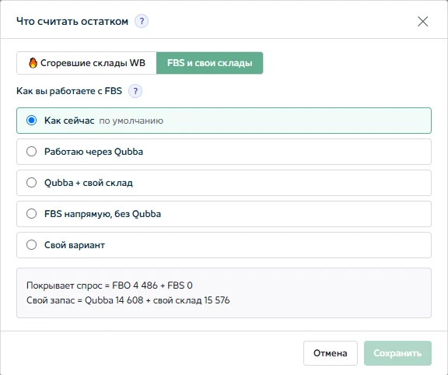Click the 'по умолчанию' hint text
The image size is (448, 375).
point(131,121)
